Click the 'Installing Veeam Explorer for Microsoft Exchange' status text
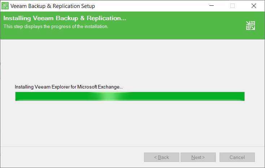 69,87
